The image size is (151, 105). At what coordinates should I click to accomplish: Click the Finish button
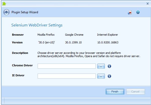pos(115,92)
